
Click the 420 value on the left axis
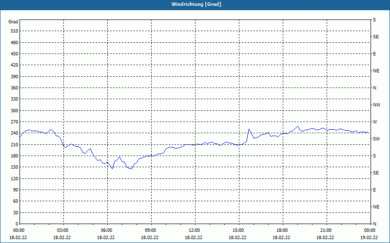[x=15, y=65]
